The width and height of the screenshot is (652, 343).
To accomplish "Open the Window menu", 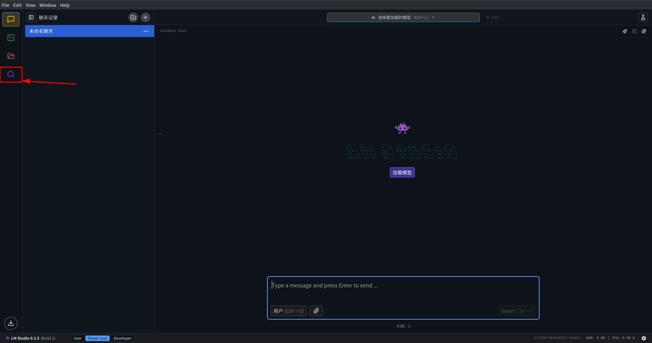I will (48, 5).
